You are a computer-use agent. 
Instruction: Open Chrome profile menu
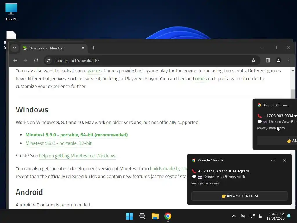(x=278, y=60)
